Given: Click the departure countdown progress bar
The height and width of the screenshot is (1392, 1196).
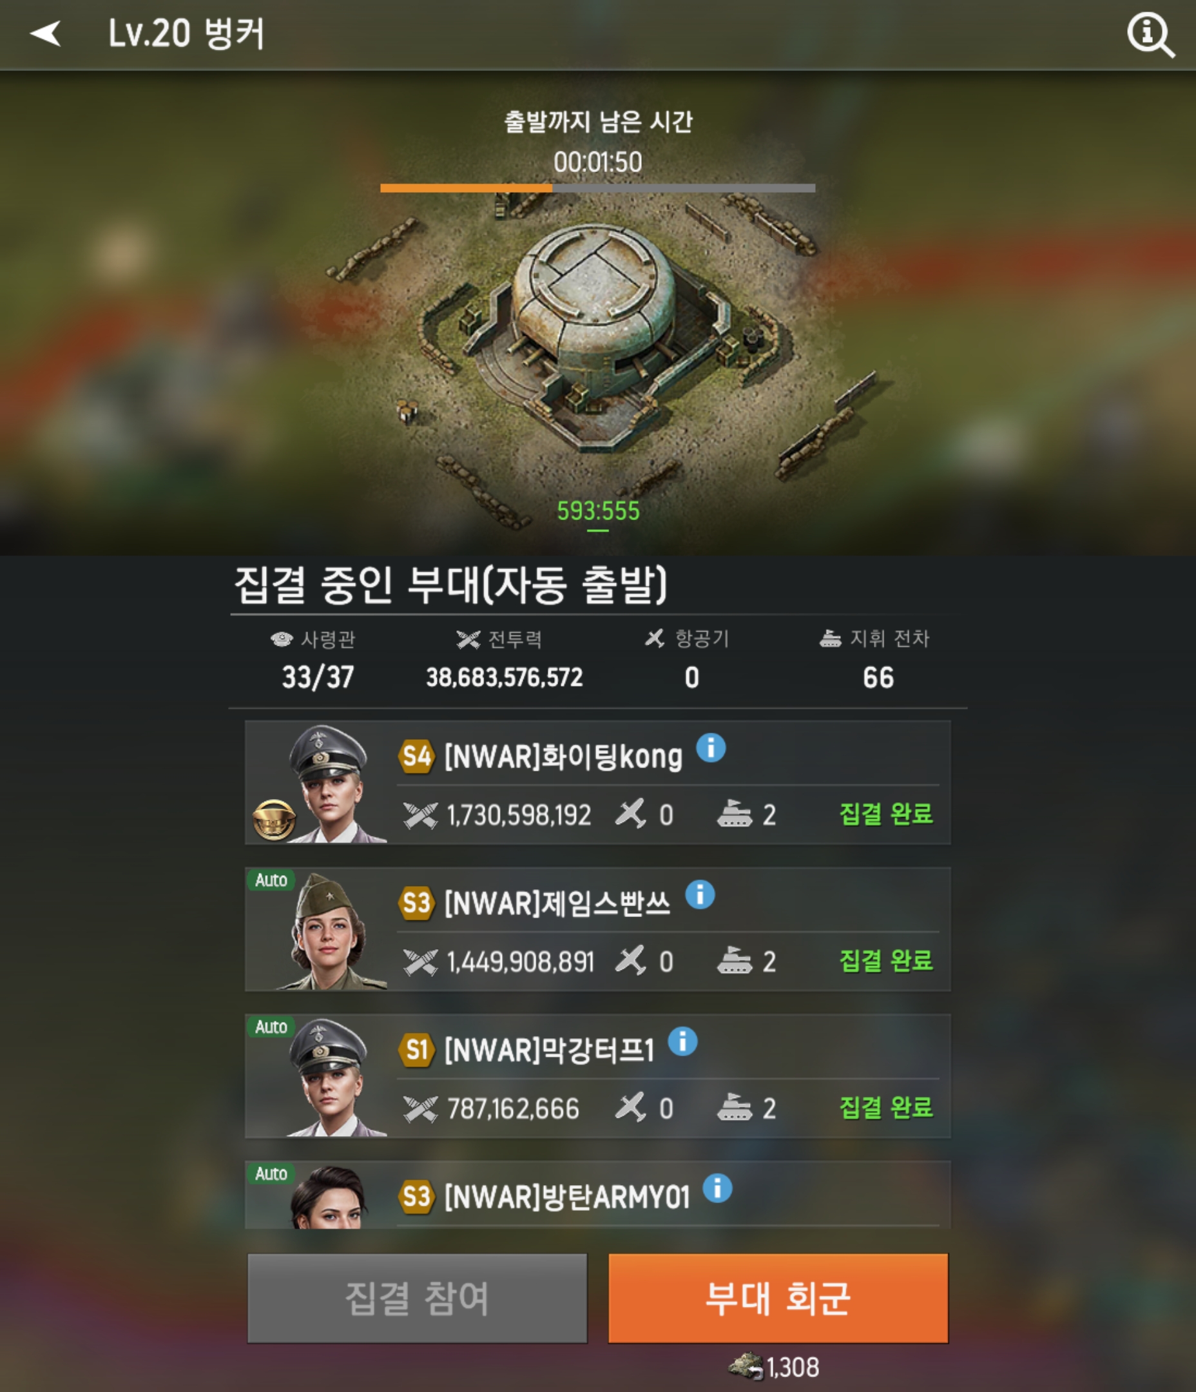Looking at the screenshot, I should (x=598, y=189).
